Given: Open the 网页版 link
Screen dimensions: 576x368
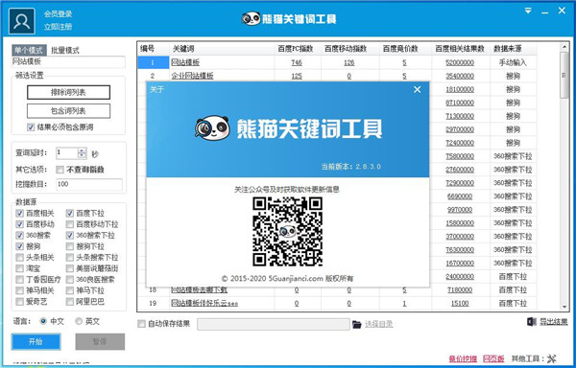Looking at the screenshot, I should pyautogui.click(x=493, y=358).
